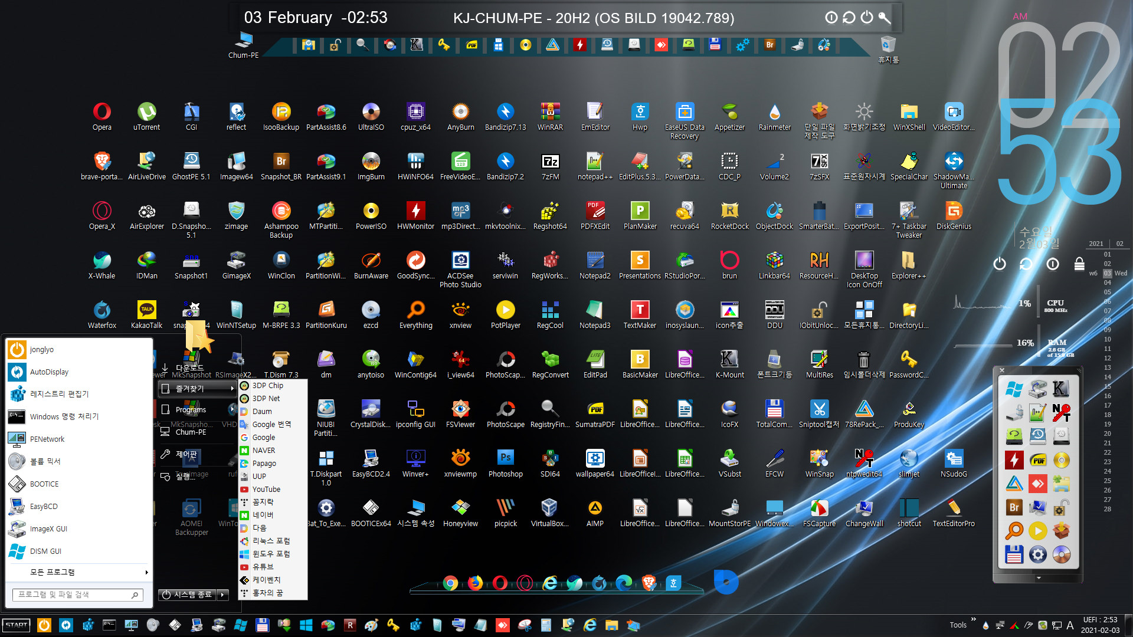Click the Rainmeter widget's shutdown power icon
The height and width of the screenshot is (637, 1133).
click(x=999, y=264)
